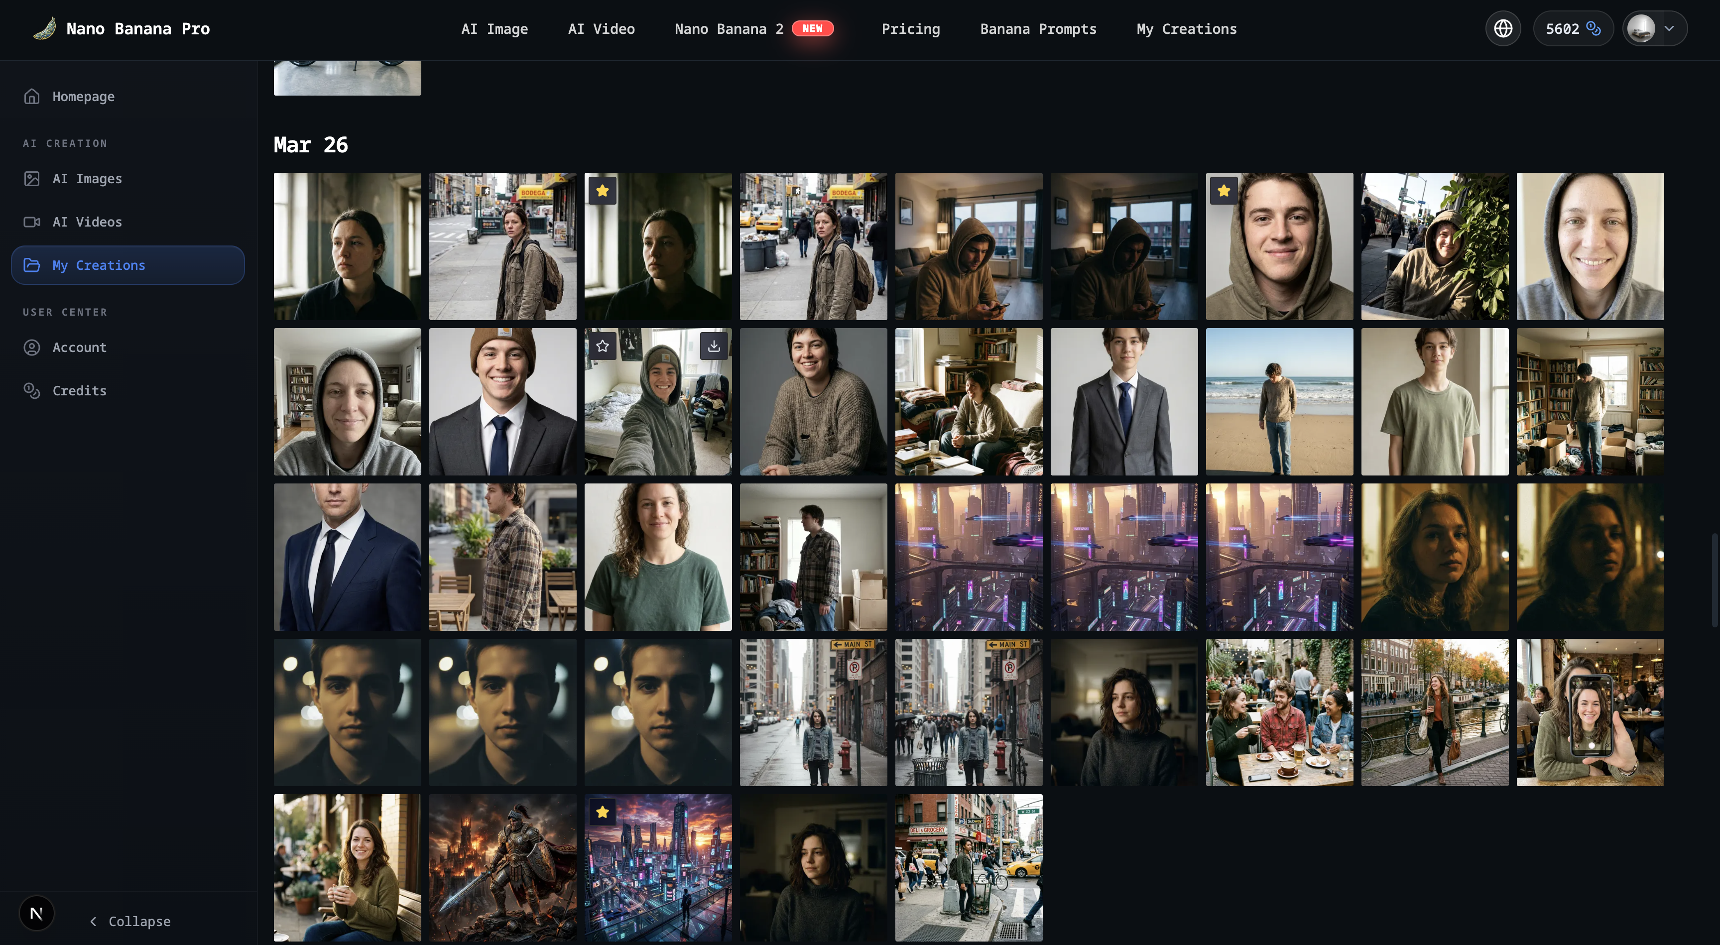Image resolution: width=1720 pixels, height=945 pixels.
Task: Open Banana Prompts in top navigation
Action: click(x=1038, y=29)
